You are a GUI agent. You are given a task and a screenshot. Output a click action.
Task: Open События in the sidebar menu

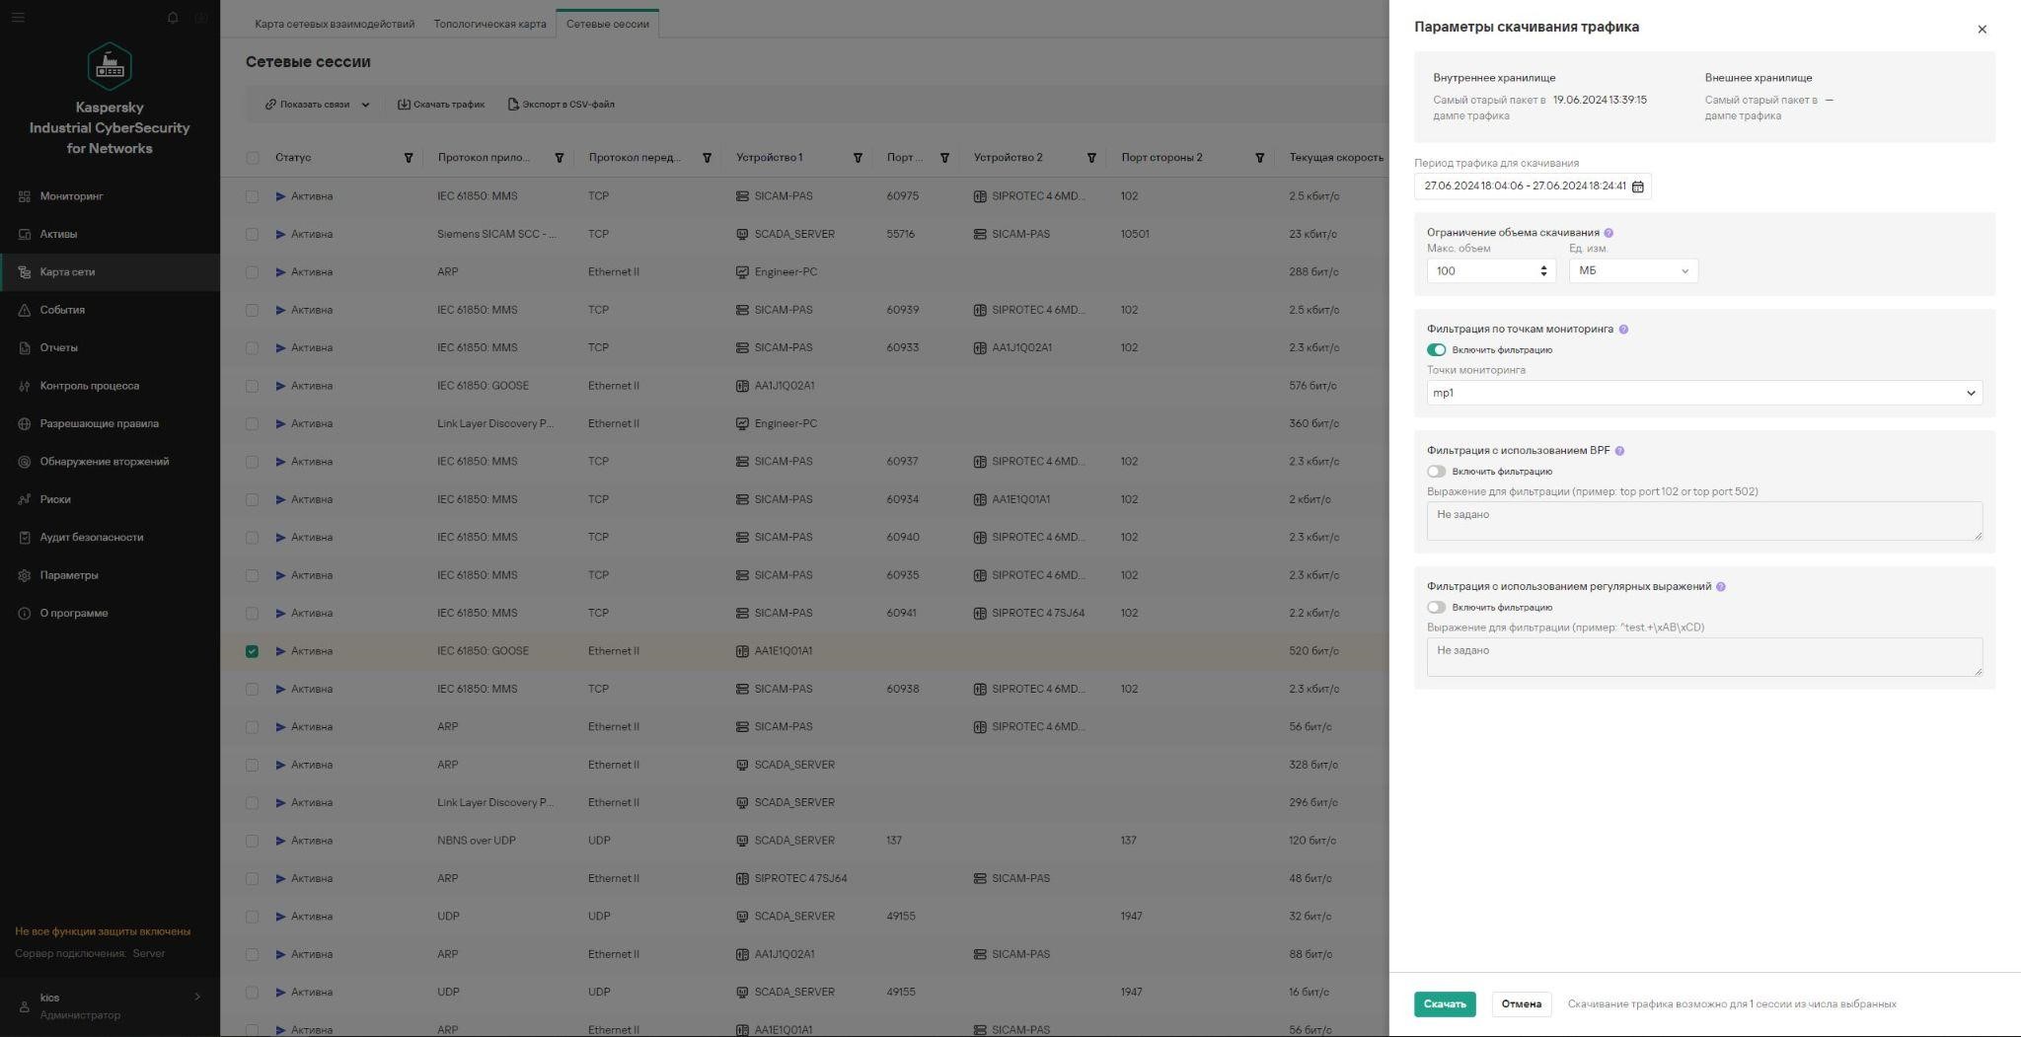(x=62, y=310)
